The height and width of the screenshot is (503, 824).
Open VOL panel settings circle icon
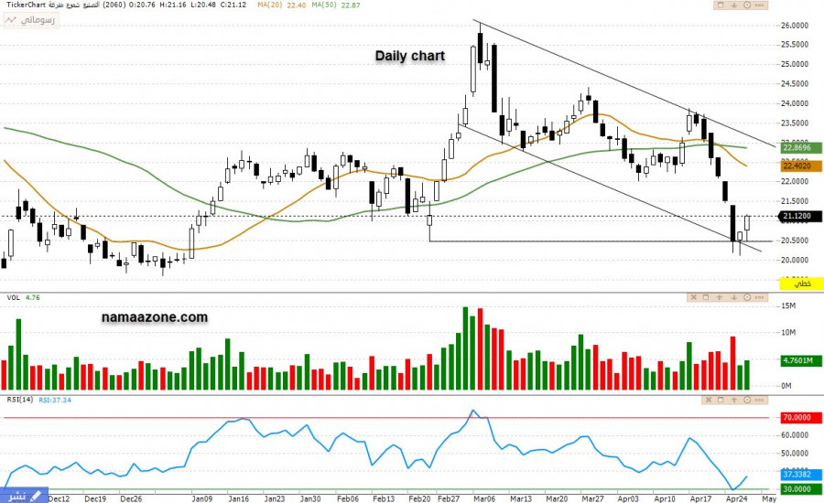[748, 297]
